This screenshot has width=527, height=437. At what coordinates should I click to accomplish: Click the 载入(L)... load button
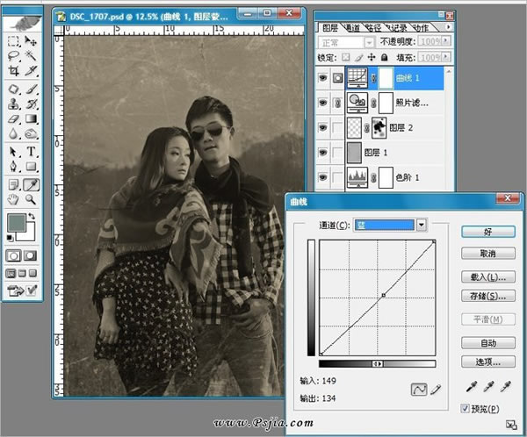(x=488, y=277)
